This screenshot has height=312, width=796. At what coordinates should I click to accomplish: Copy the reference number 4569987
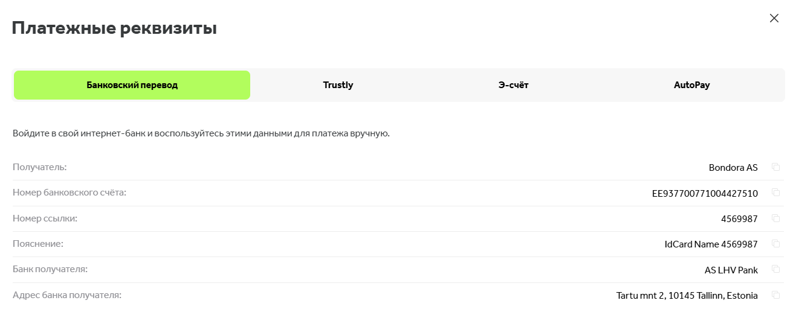tap(776, 218)
